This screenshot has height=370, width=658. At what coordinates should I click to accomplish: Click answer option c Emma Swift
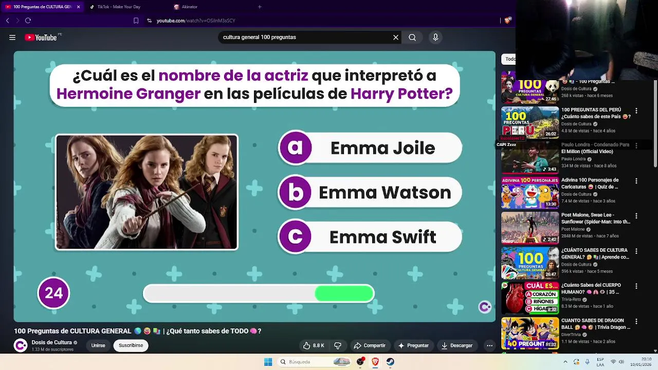[370, 237]
